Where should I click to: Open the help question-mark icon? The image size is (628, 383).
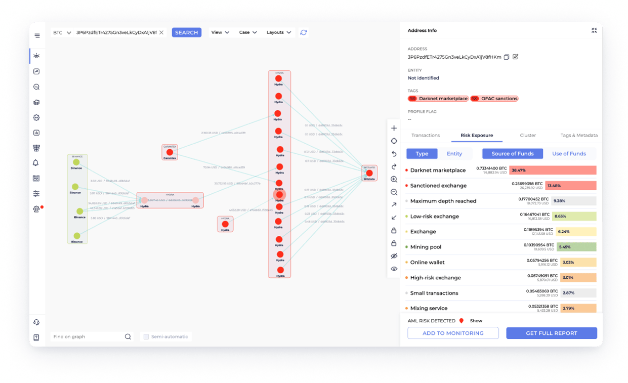(36, 337)
